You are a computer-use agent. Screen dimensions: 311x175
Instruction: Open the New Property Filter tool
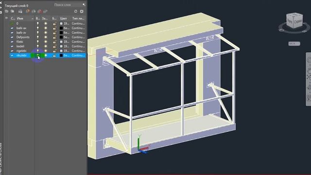pyautogui.click(x=6, y=11)
